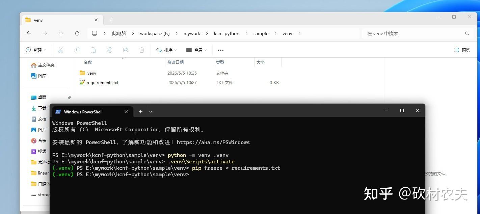The image size is (480, 214).
Task: Click 此电脑 in the address bar
Action: 119,33
